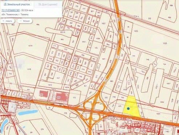Viewport: 179px width, 135px height.
Task: Select parcel 813 in the grid
Action: 84,42
